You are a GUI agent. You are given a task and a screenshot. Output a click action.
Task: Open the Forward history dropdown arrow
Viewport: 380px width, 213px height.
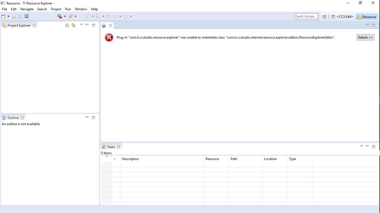131,16
